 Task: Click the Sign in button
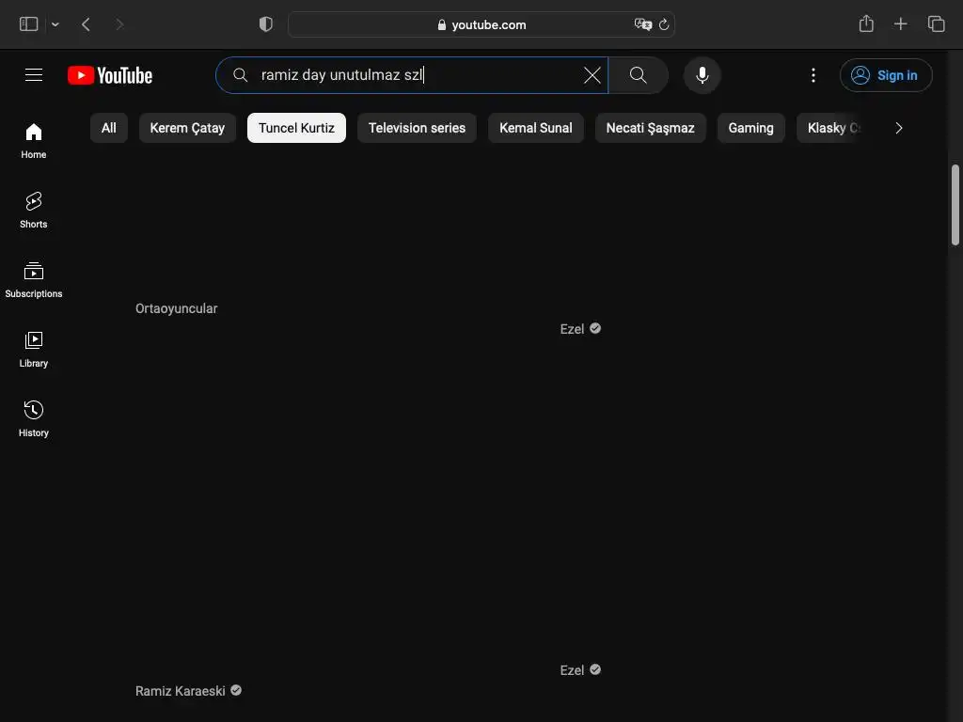tap(886, 75)
